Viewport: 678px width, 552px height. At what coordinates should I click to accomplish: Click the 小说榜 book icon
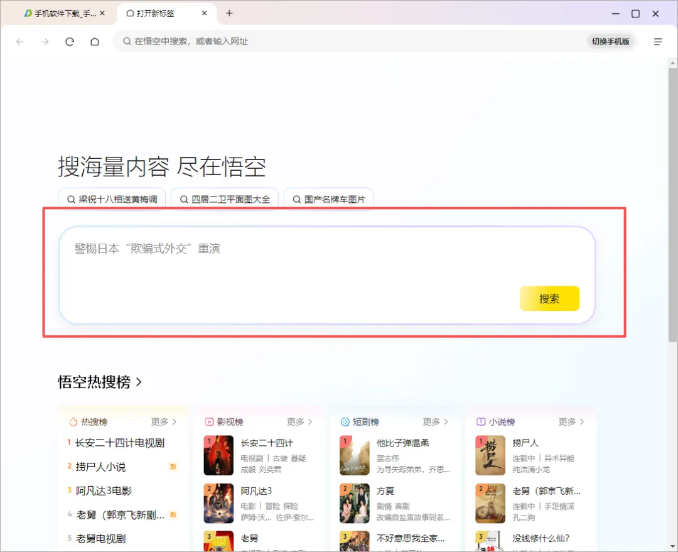point(481,422)
